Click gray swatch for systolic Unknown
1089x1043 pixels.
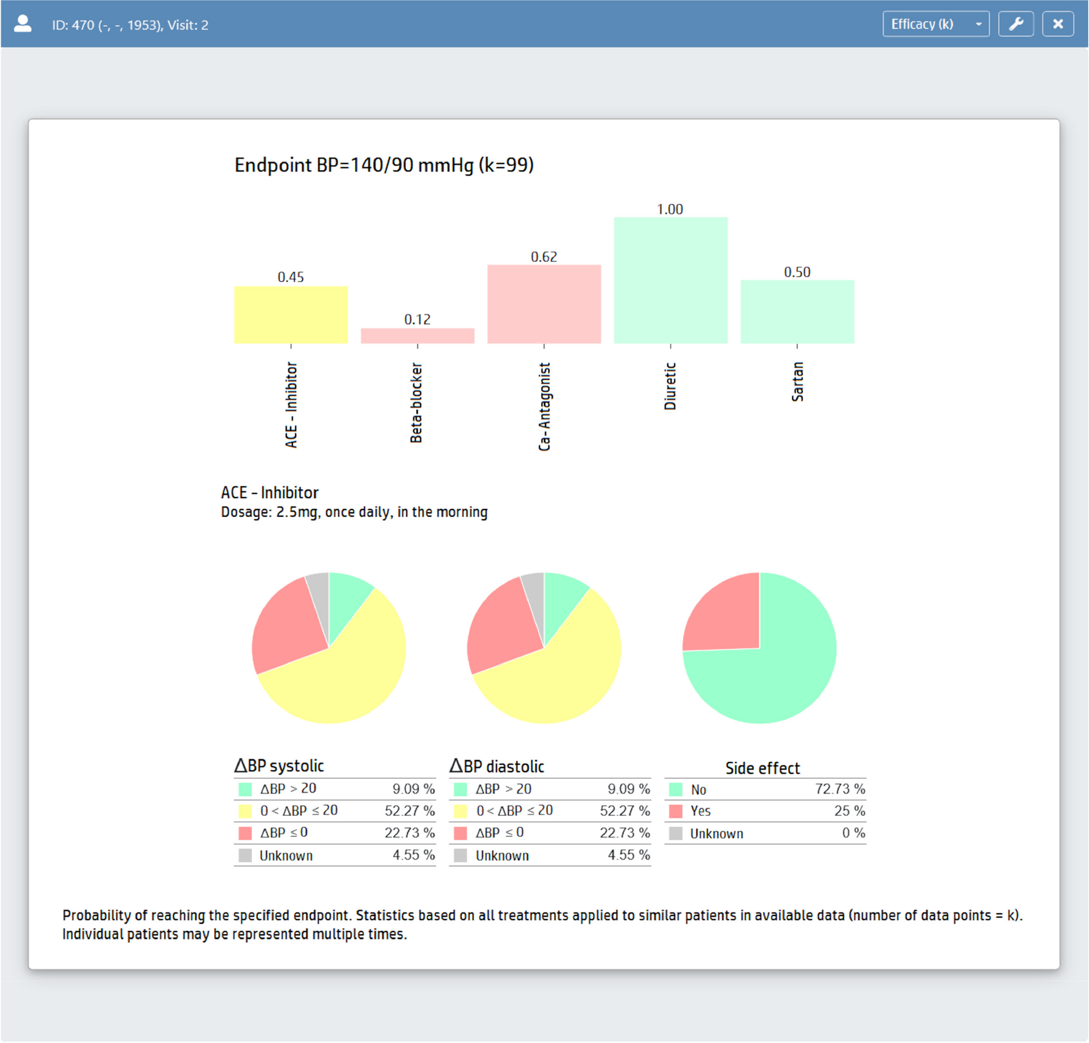tap(245, 855)
